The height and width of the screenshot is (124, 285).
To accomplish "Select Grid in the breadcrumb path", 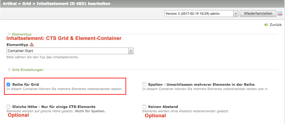I will point(27,4).
